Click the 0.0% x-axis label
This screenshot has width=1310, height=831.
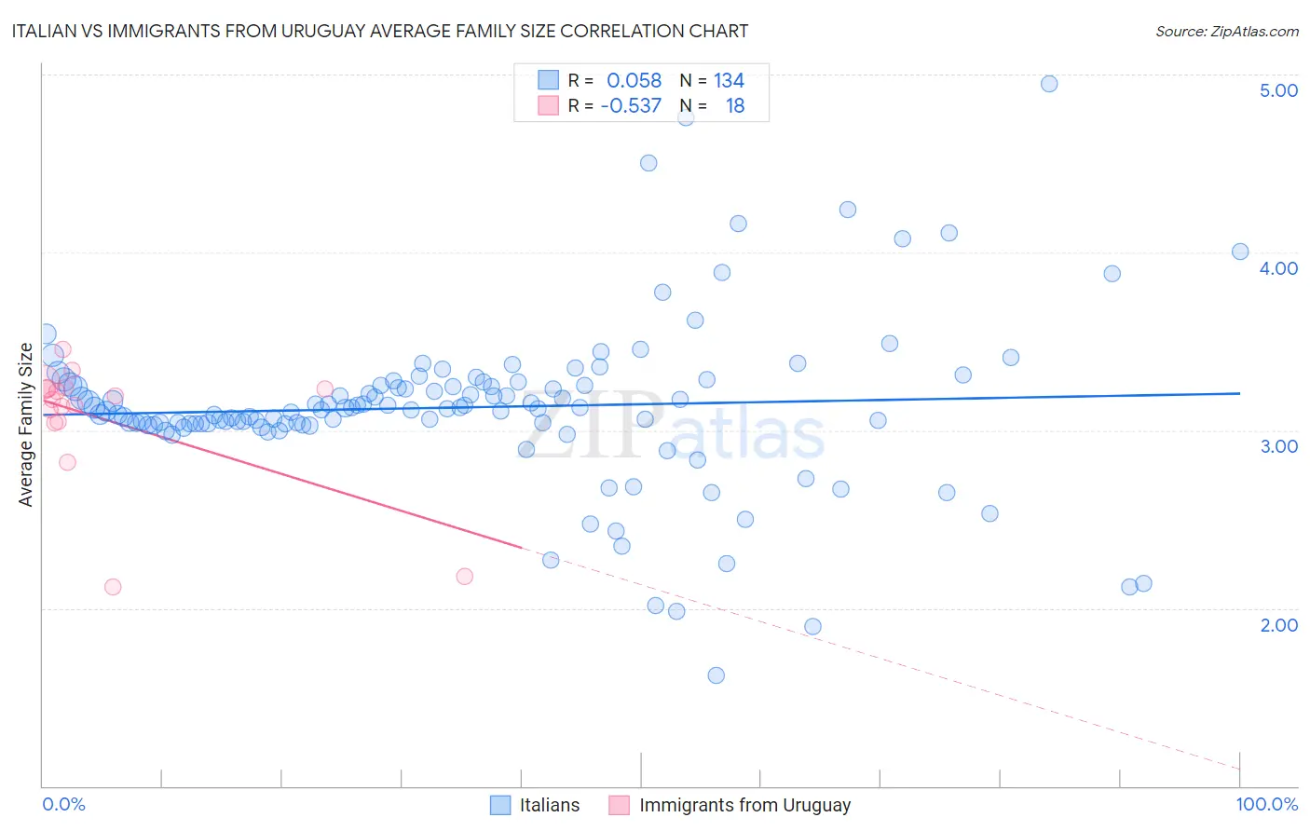[x=63, y=804]
